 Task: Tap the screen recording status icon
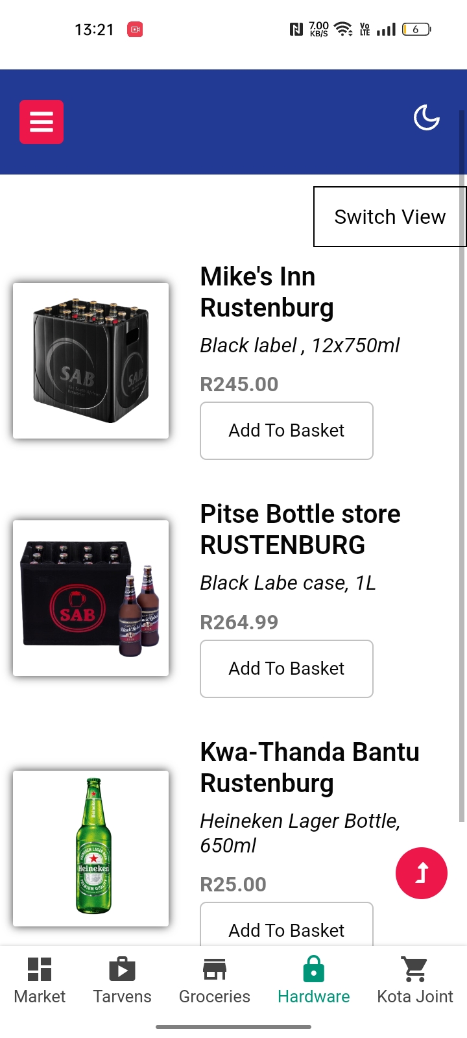135,29
